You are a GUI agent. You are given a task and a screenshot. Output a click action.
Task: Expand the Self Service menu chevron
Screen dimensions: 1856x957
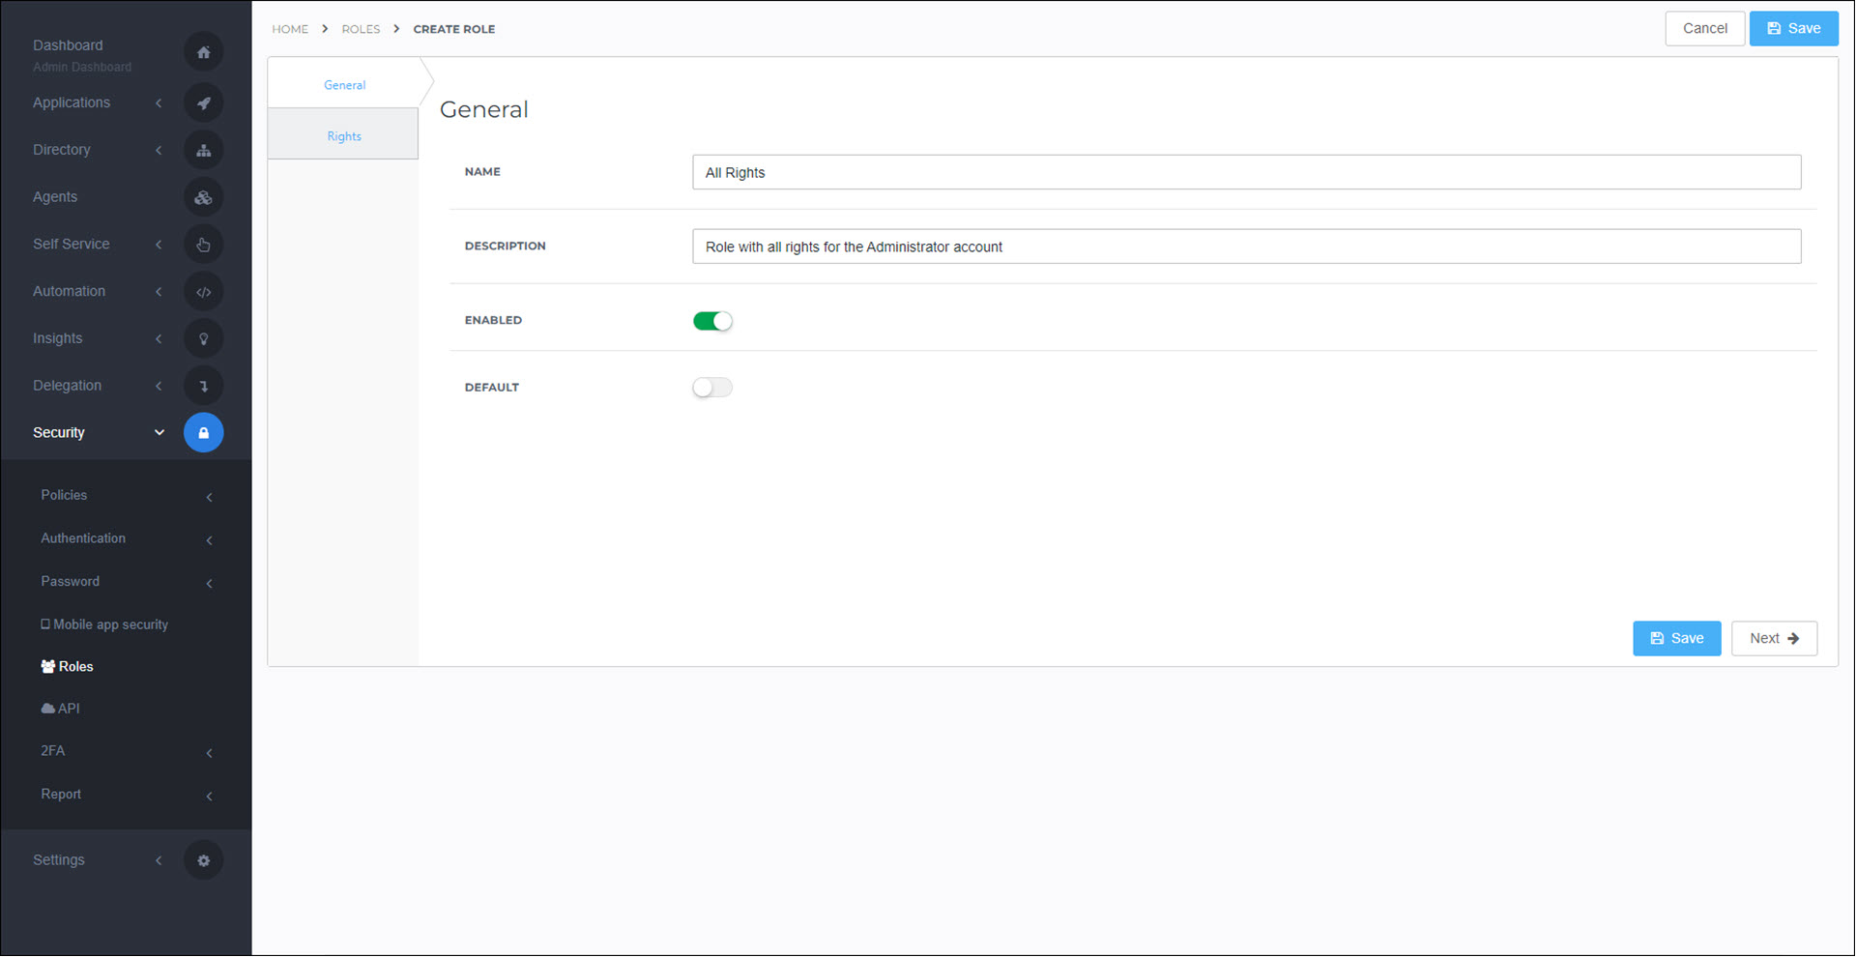(159, 245)
